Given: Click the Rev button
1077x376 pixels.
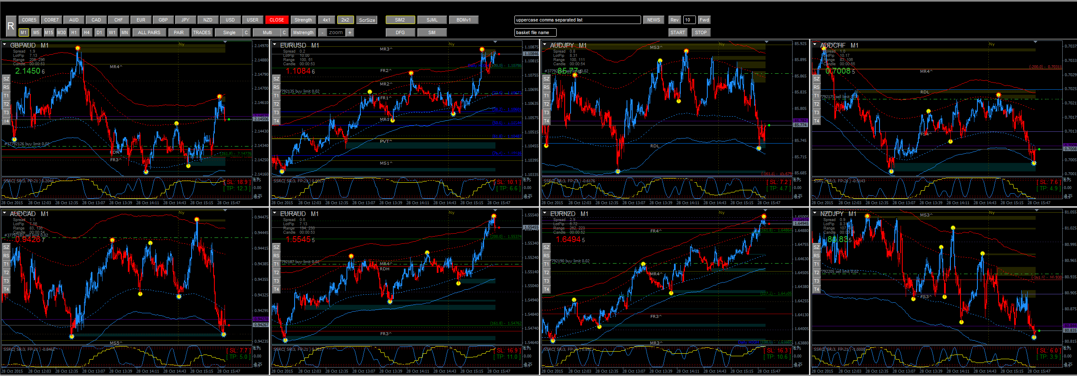Looking at the screenshot, I should 674,20.
